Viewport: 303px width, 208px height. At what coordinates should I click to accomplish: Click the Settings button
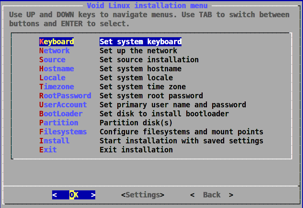[x=143, y=195]
